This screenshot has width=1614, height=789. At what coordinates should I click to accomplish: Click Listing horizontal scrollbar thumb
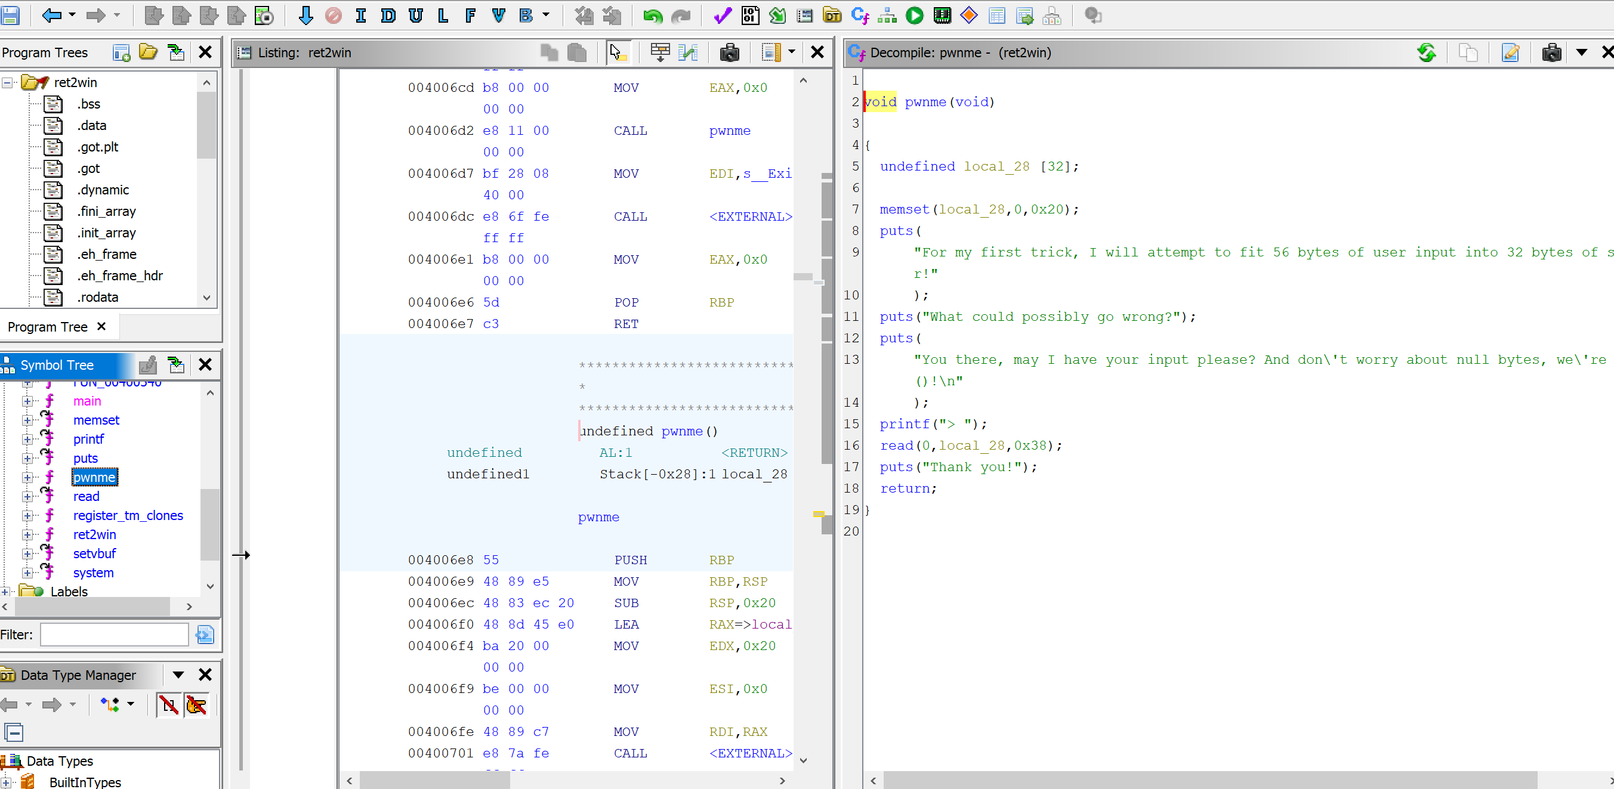(434, 781)
